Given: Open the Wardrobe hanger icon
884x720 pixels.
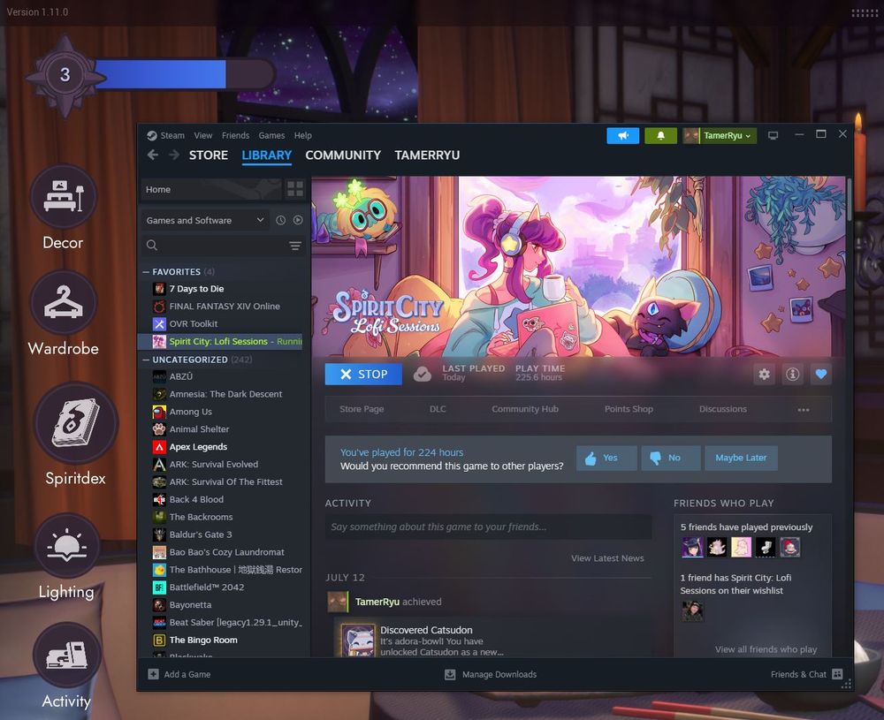Looking at the screenshot, I should (x=63, y=302).
